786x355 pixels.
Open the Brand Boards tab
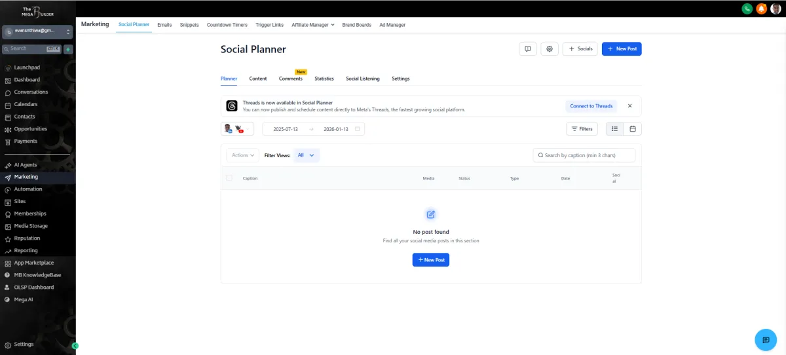[x=356, y=25]
